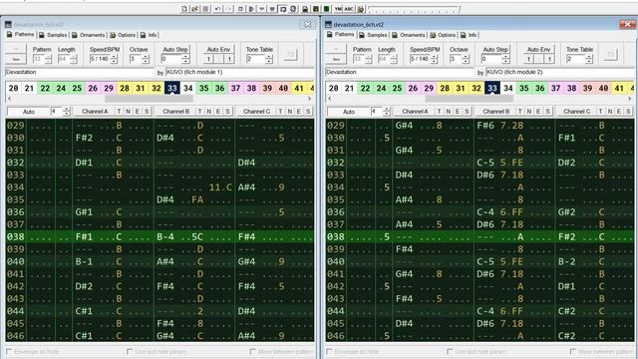
Task: Click the New module toolbar icon
Action: 184,9
